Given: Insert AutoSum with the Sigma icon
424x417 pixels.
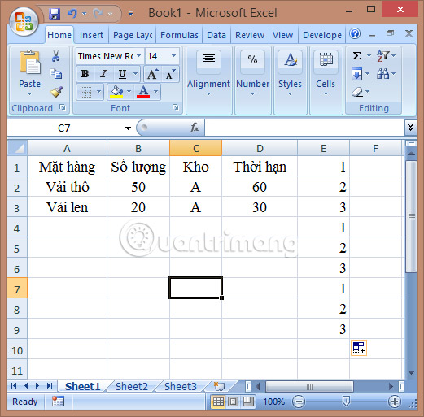Looking at the screenshot, I should point(356,56).
